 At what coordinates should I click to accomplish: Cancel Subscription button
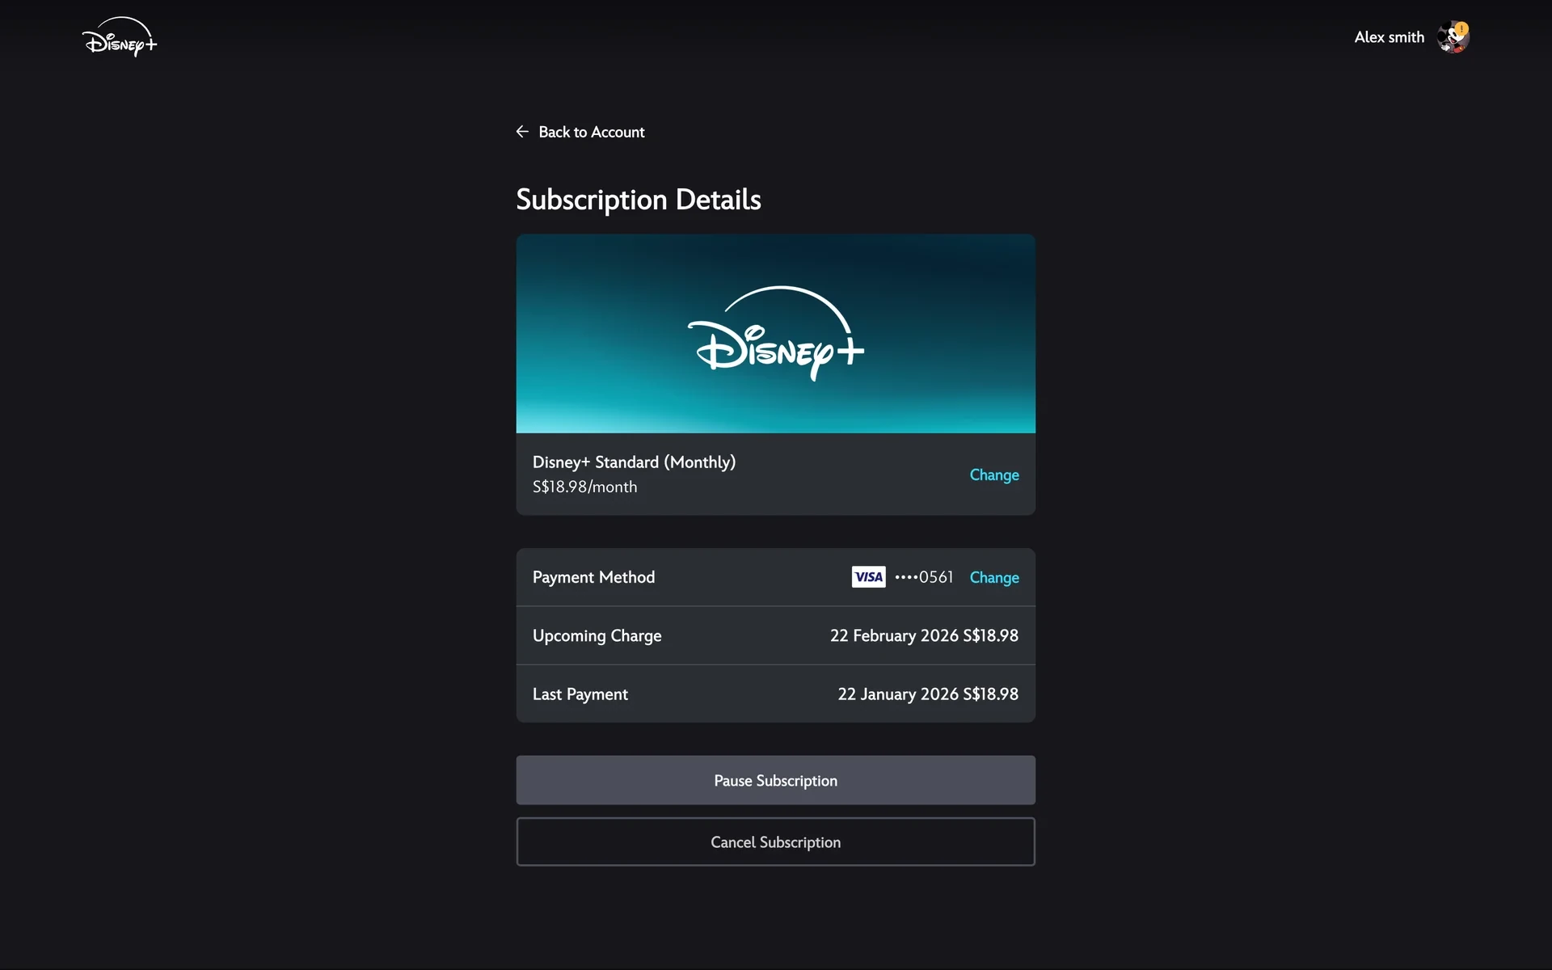coord(775,841)
